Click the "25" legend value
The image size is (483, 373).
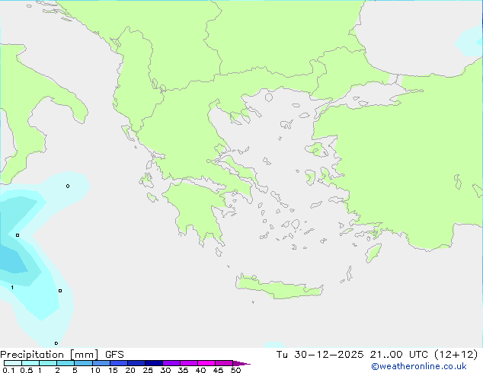click(148, 370)
